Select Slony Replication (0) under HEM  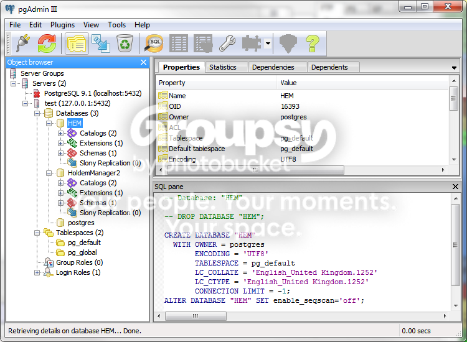(x=110, y=163)
